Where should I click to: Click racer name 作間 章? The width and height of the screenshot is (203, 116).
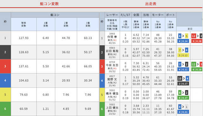[x=112, y=37]
